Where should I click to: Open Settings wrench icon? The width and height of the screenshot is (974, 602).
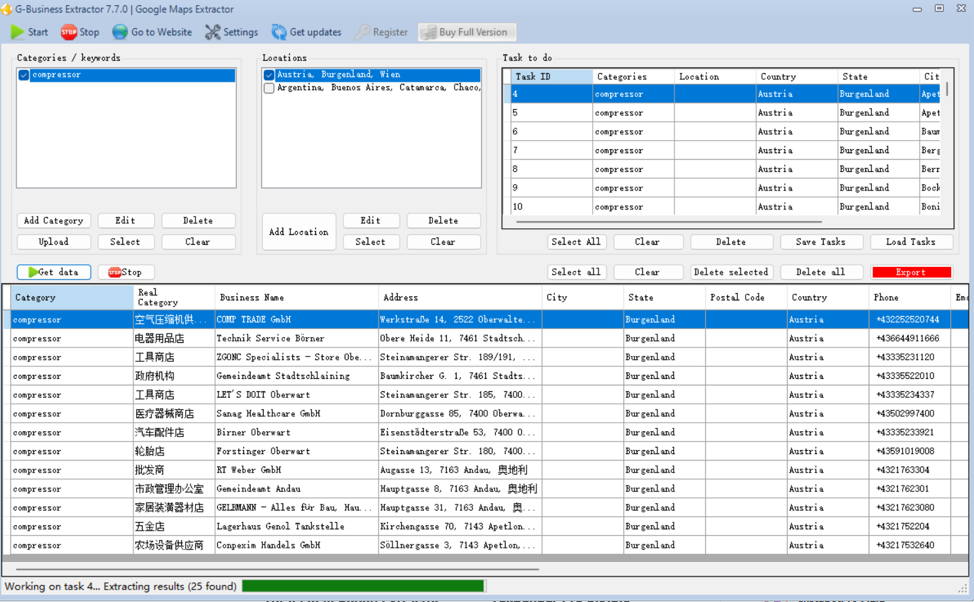click(213, 32)
